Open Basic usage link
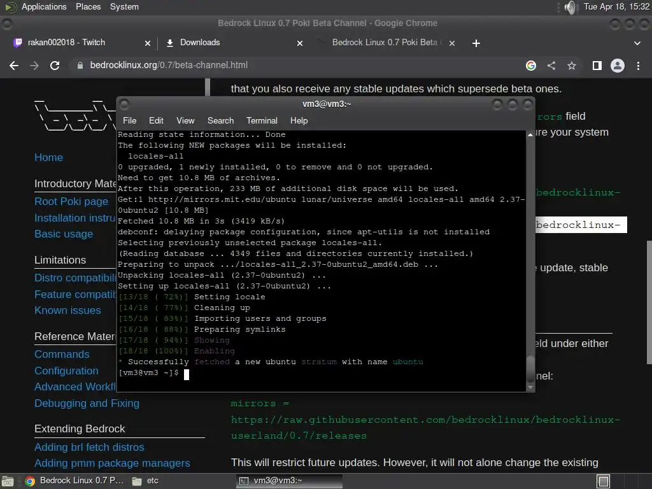652x489 pixels. 64,234
